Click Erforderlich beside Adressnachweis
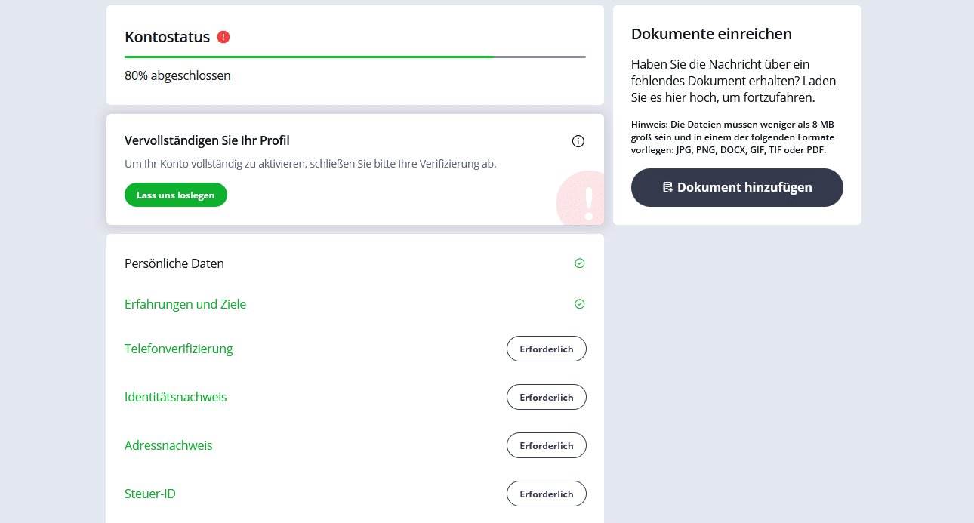 (546, 445)
